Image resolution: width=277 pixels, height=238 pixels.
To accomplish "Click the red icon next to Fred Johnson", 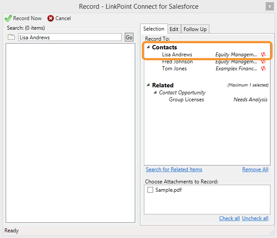I will click(x=263, y=62).
